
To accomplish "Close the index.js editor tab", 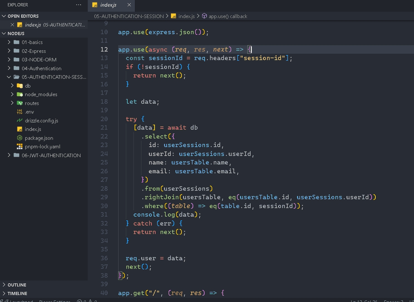I will 129,5.
